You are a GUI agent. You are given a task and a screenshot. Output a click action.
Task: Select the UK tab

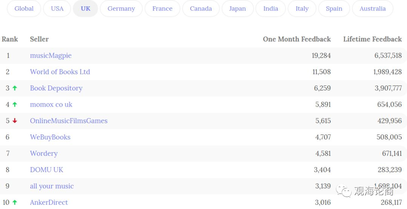[86, 9]
